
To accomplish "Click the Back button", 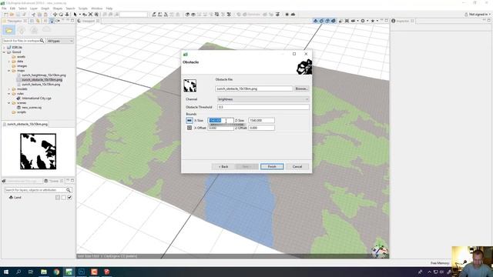I will 223,166.
